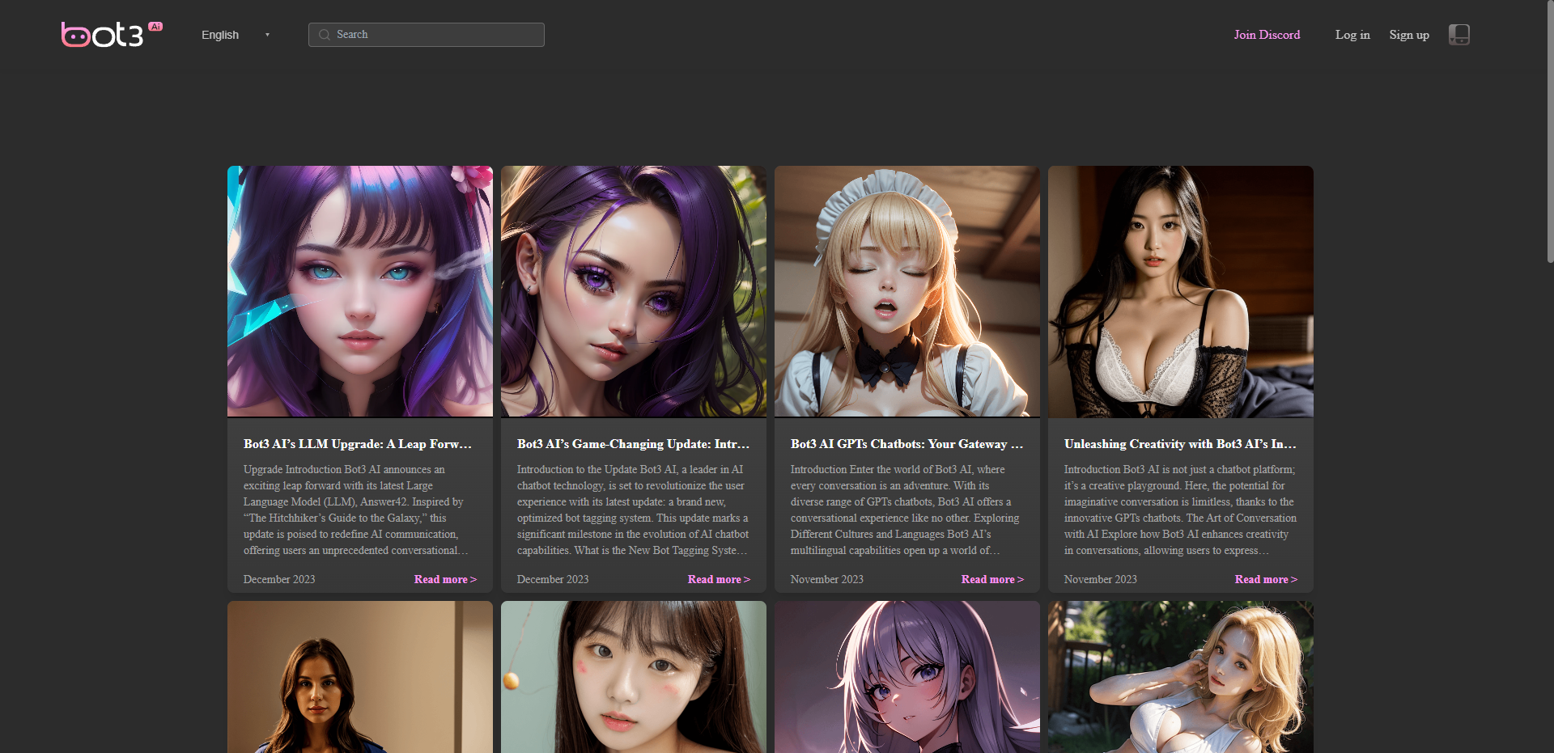1554x753 pixels.
Task: Click November 2023 date under Unleashing Creativity
Action: 1101,579
